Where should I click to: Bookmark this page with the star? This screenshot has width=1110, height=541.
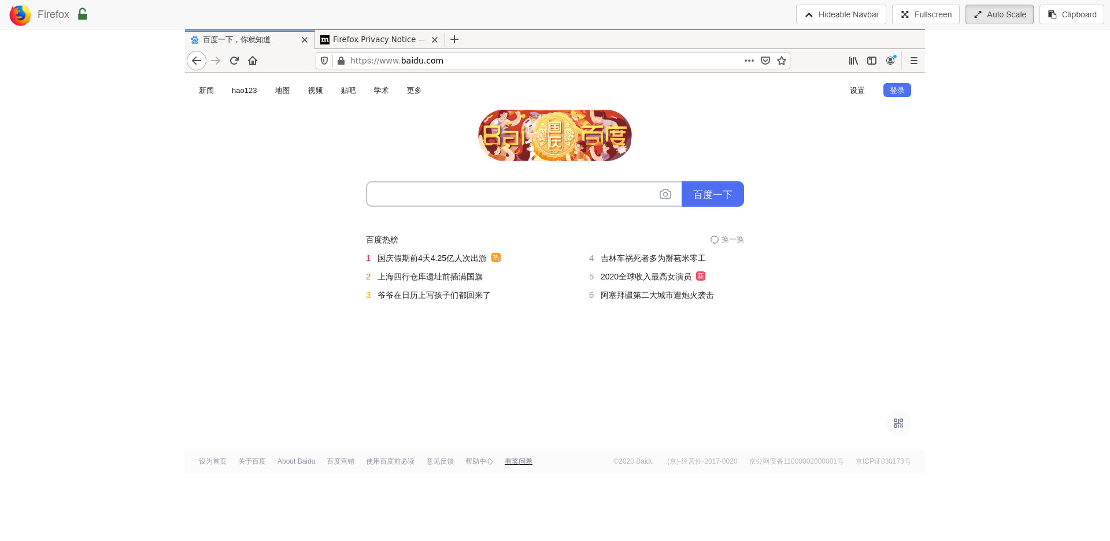782,61
